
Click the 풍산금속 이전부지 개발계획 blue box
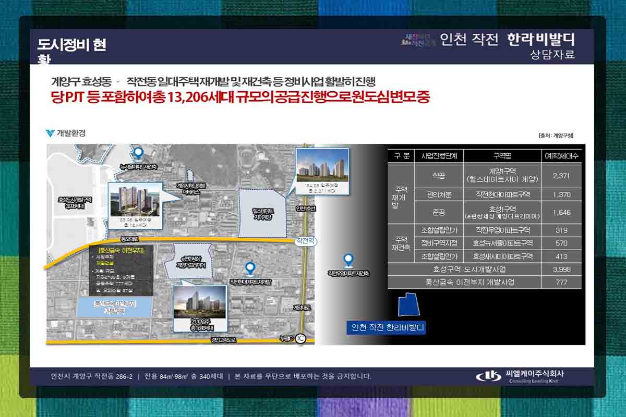(114, 307)
